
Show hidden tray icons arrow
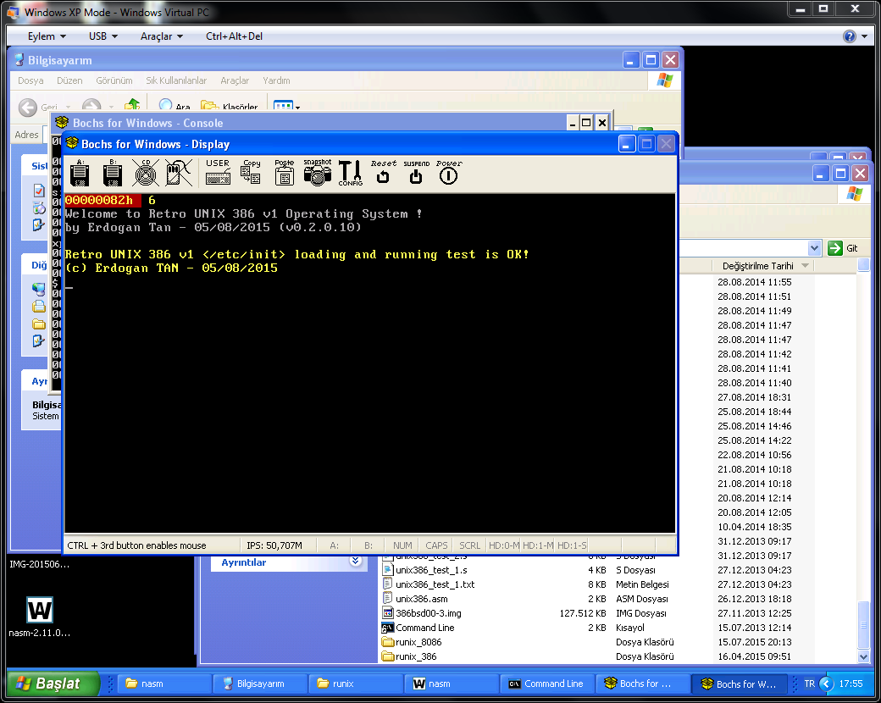pyautogui.click(x=826, y=684)
